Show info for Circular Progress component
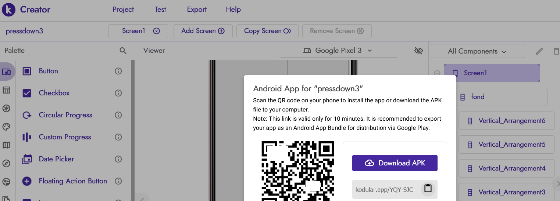 (118, 115)
